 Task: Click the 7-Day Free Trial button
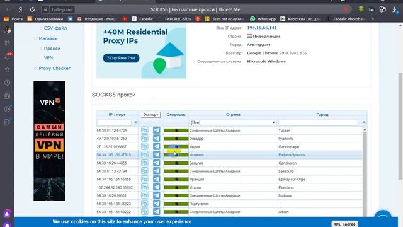[121, 58]
